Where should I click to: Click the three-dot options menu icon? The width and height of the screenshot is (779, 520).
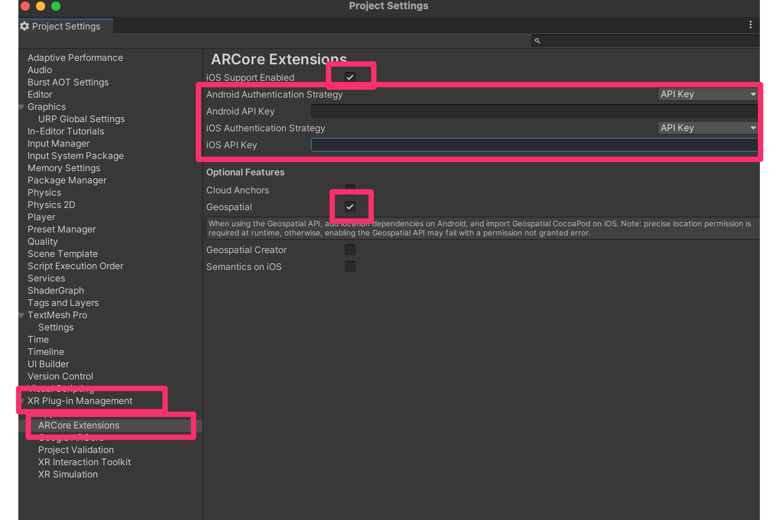pyautogui.click(x=750, y=25)
